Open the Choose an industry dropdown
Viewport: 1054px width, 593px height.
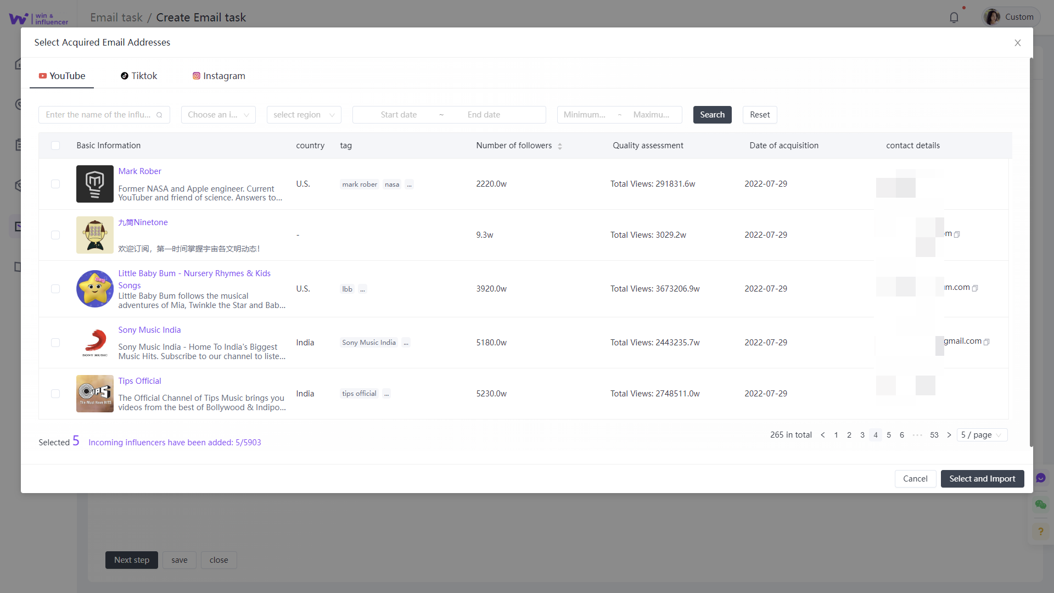tap(218, 115)
